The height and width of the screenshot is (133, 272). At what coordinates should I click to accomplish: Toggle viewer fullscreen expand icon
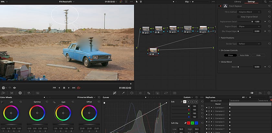pyautogui.click(x=126, y=2)
